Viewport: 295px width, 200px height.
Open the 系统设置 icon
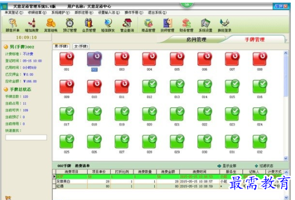pyautogui.click(x=205, y=25)
